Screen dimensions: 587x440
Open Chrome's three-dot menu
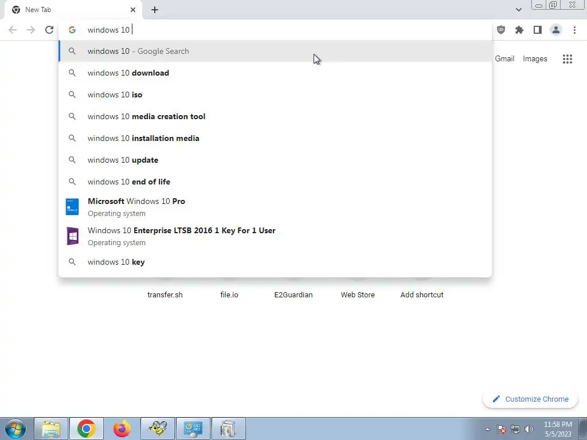tap(574, 30)
